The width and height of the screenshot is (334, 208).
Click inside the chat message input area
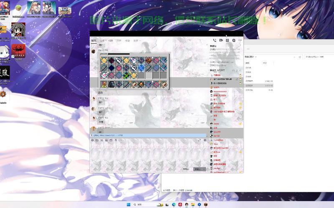point(148,154)
